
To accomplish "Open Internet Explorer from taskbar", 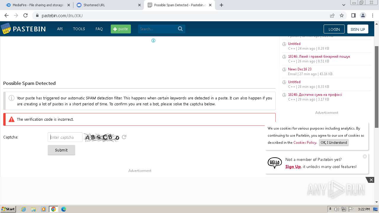I will point(24,209).
